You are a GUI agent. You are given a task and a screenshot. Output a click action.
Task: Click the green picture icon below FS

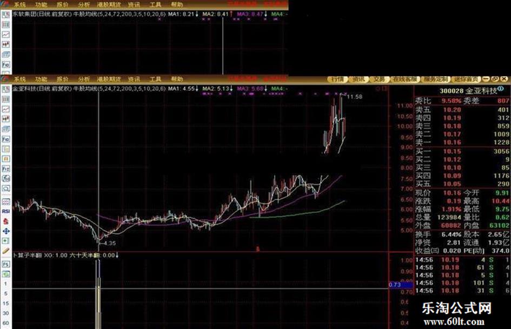pyautogui.click(x=6, y=274)
